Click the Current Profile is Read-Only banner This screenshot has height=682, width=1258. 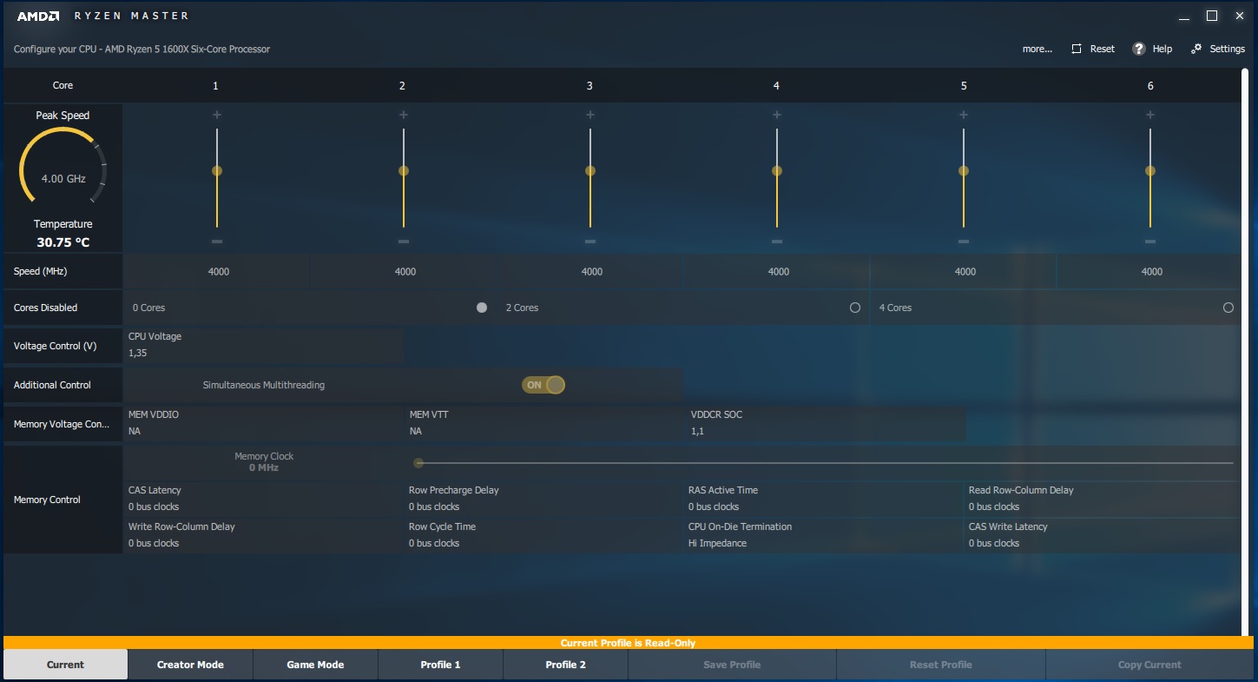point(629,643)
